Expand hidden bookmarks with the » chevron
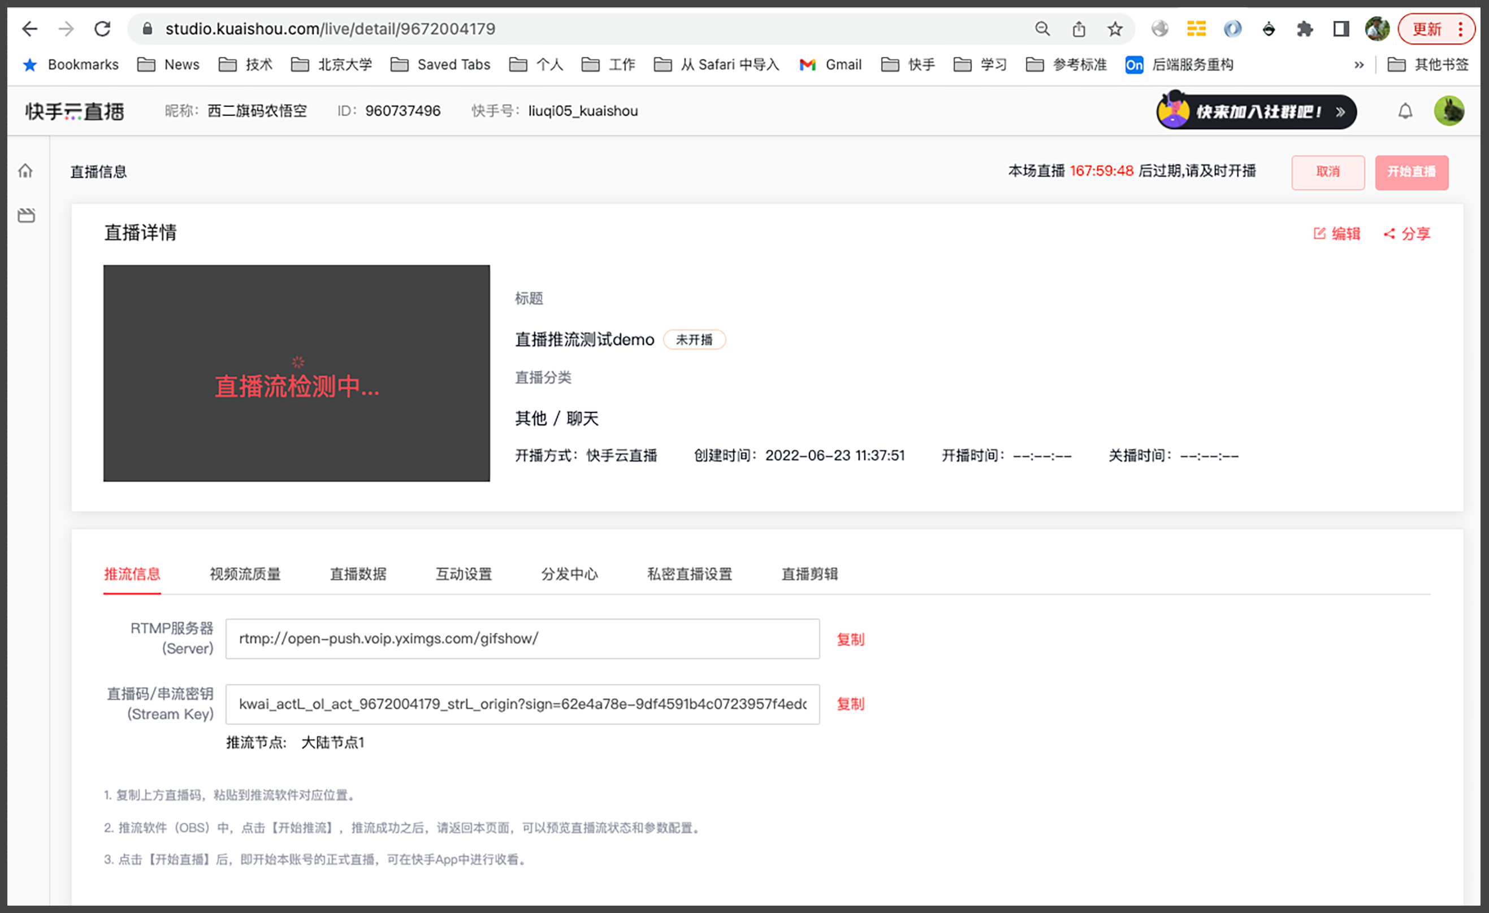The height and width of the screenshot is (913, 1489). pyautogui.click(x=1359, y=64)
